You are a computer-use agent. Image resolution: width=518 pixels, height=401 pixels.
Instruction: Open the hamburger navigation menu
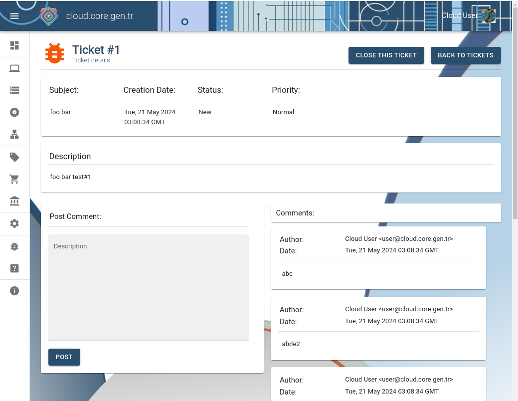tap(14, 15)
